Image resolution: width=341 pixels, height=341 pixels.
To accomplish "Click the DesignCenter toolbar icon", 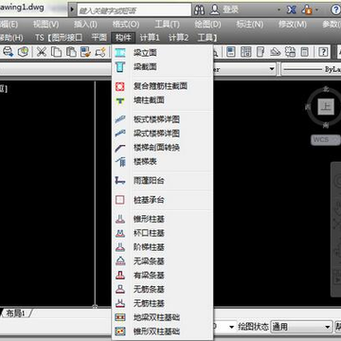I will tap(245, 52).
